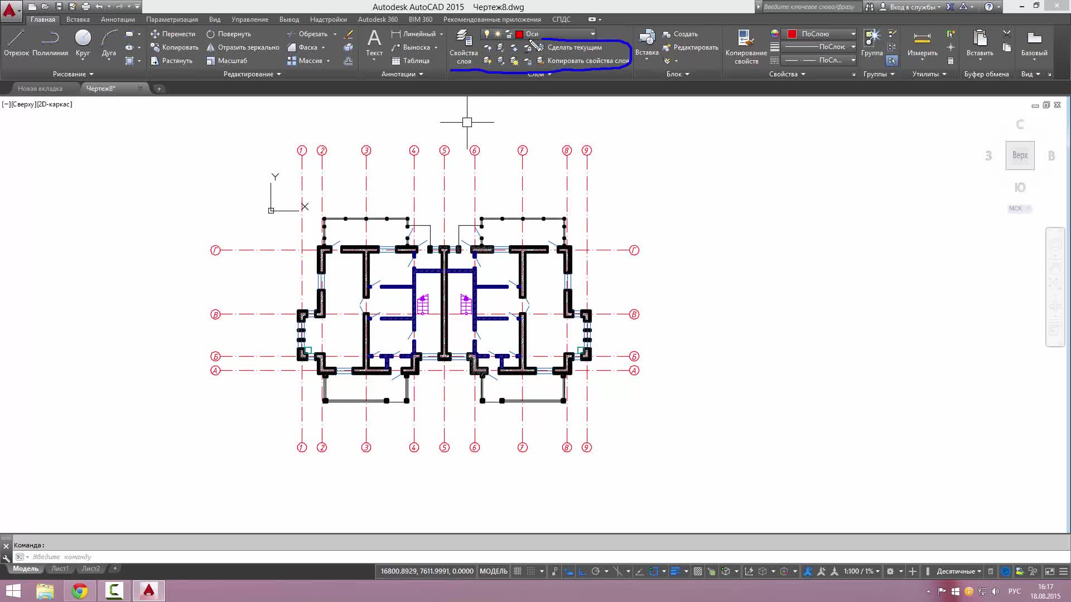Open the ПоСлою lineweight dropdown
Viewport: 1071px width, 602px height.
(x=853, y=47)
